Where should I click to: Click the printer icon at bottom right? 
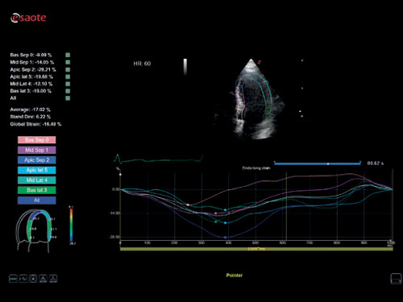(396, 279)
